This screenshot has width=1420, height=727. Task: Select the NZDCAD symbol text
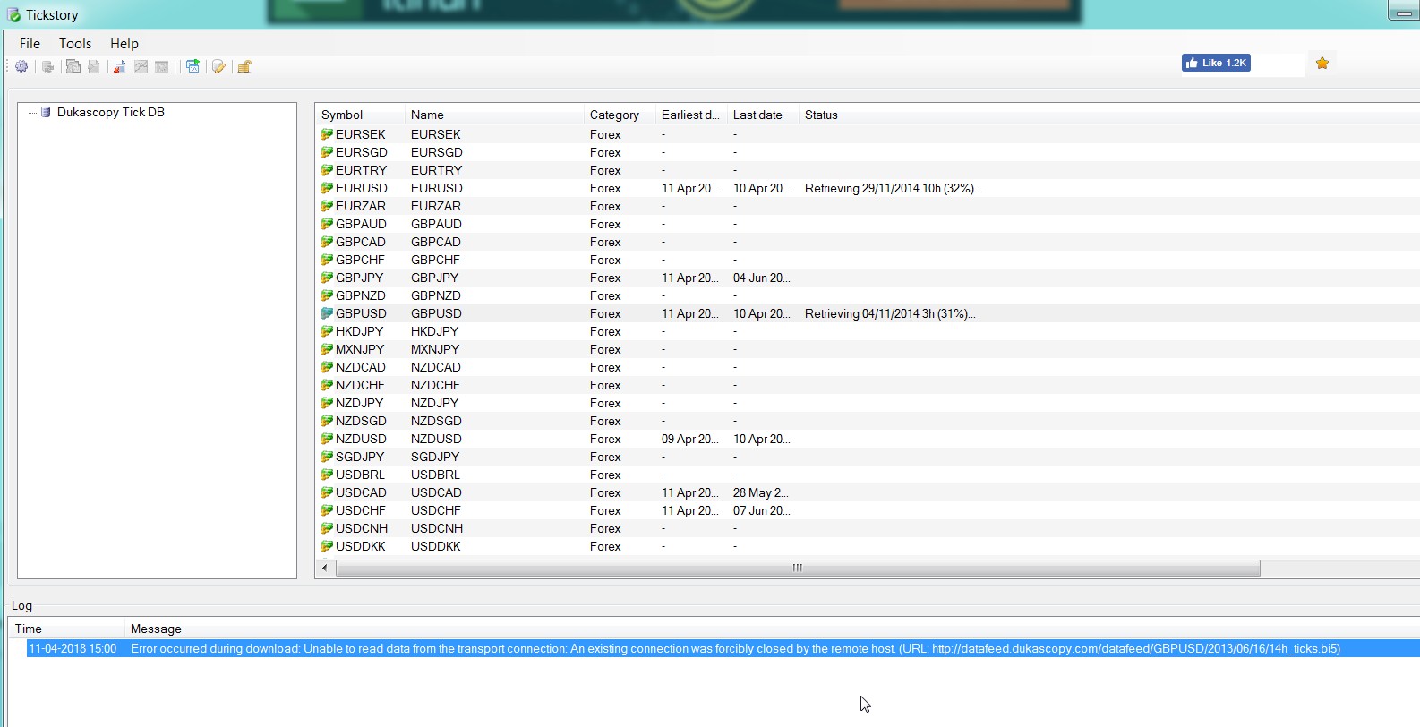[361, 367]
